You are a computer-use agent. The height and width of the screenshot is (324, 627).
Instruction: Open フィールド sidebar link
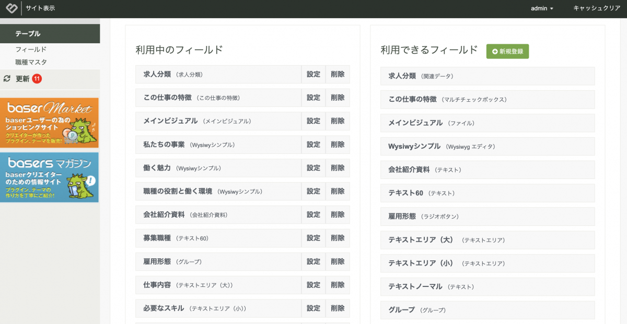coord(31,50)
